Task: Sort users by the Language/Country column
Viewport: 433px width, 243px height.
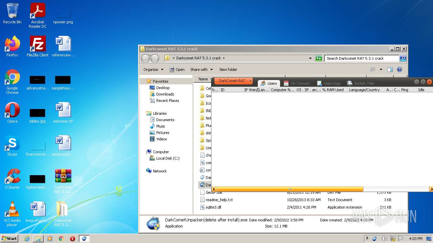Action: coord(366,90)
